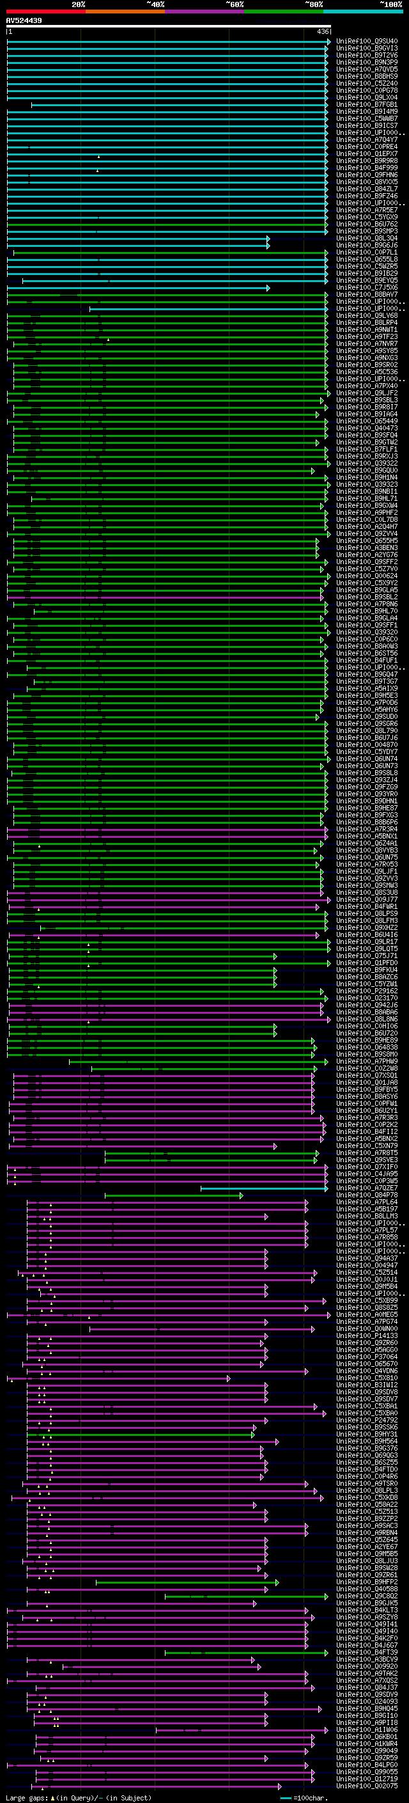
Task: Click the green bar for UniRef100_C0P7L1
Action: (171, 253)
